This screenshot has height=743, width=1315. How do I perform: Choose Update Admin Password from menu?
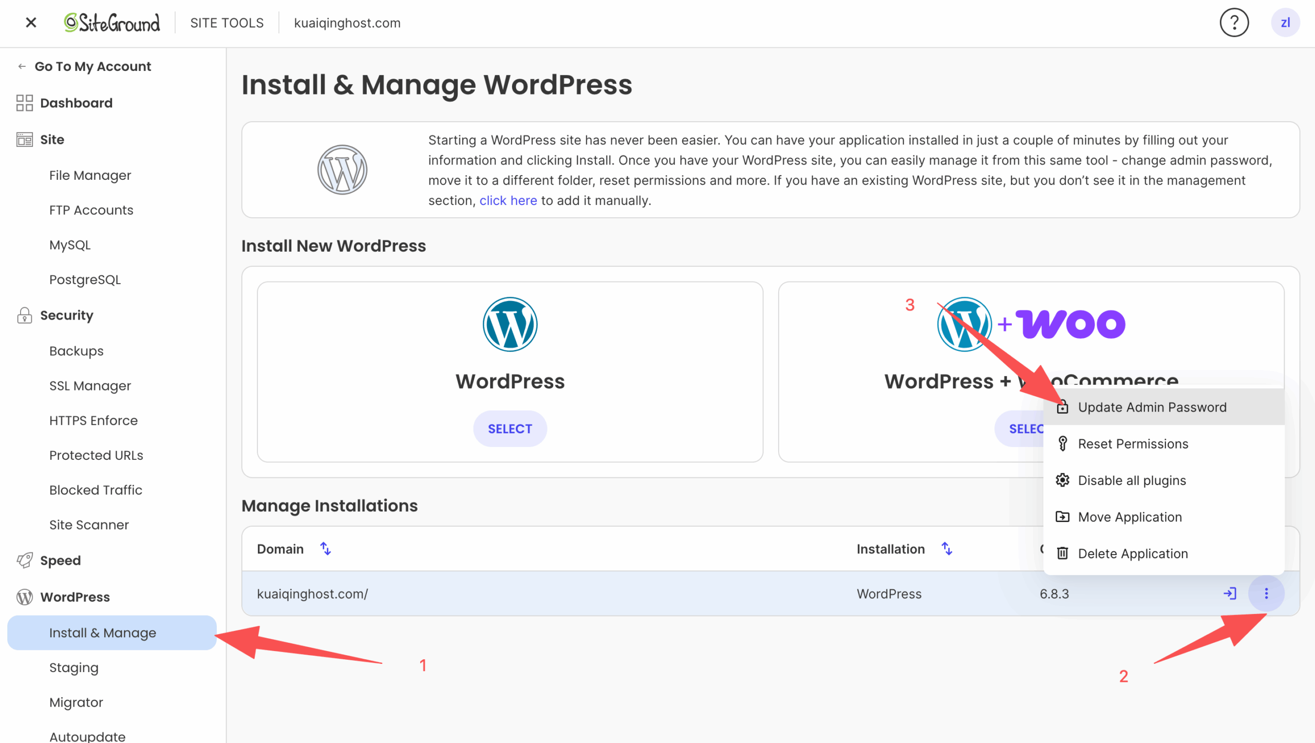1152,407
